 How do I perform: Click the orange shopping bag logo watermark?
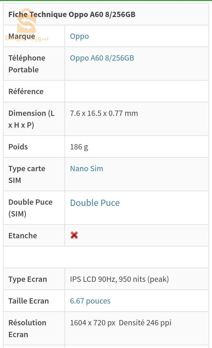[26, 21]
